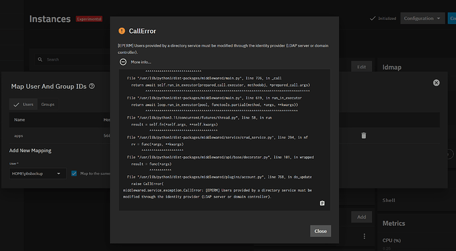
Task: Collapse the More info section
Action: coord(123,62)
